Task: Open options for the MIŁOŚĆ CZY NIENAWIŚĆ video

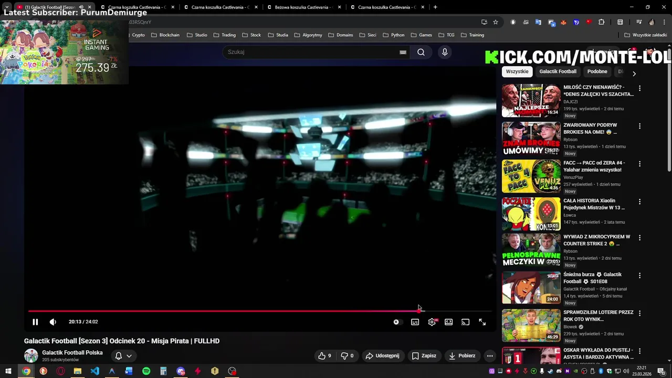Action: [x=639, y=88]
